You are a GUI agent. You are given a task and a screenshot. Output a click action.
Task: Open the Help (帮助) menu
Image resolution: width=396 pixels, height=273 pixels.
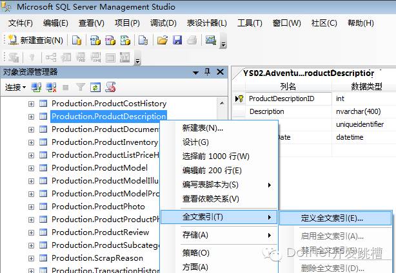click(x=361, y=23)
